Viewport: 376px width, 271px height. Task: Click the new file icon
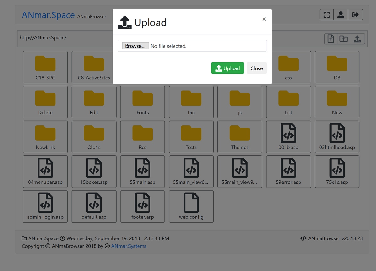(331, 39)
